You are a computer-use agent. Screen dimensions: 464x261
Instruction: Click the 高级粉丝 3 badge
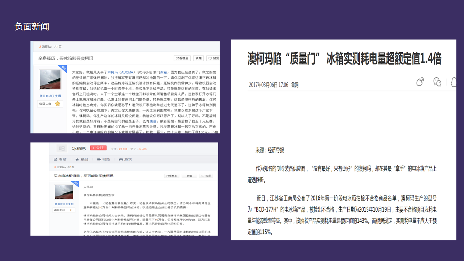point(65,210)
